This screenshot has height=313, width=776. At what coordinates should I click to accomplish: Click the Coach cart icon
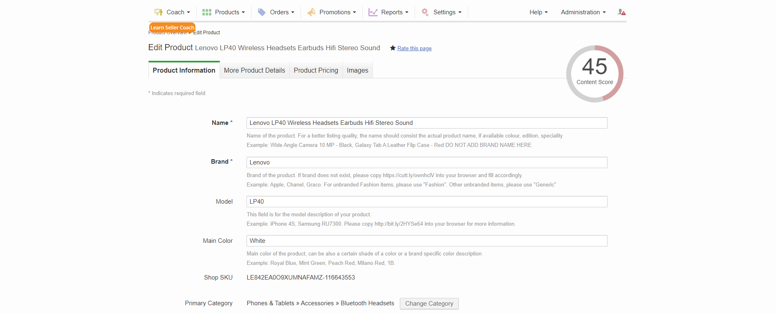tap(158, 12)
